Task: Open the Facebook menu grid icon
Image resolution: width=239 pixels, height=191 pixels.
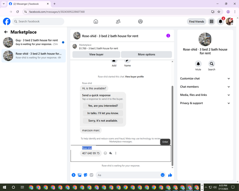Action: click(x=211, y=21)
